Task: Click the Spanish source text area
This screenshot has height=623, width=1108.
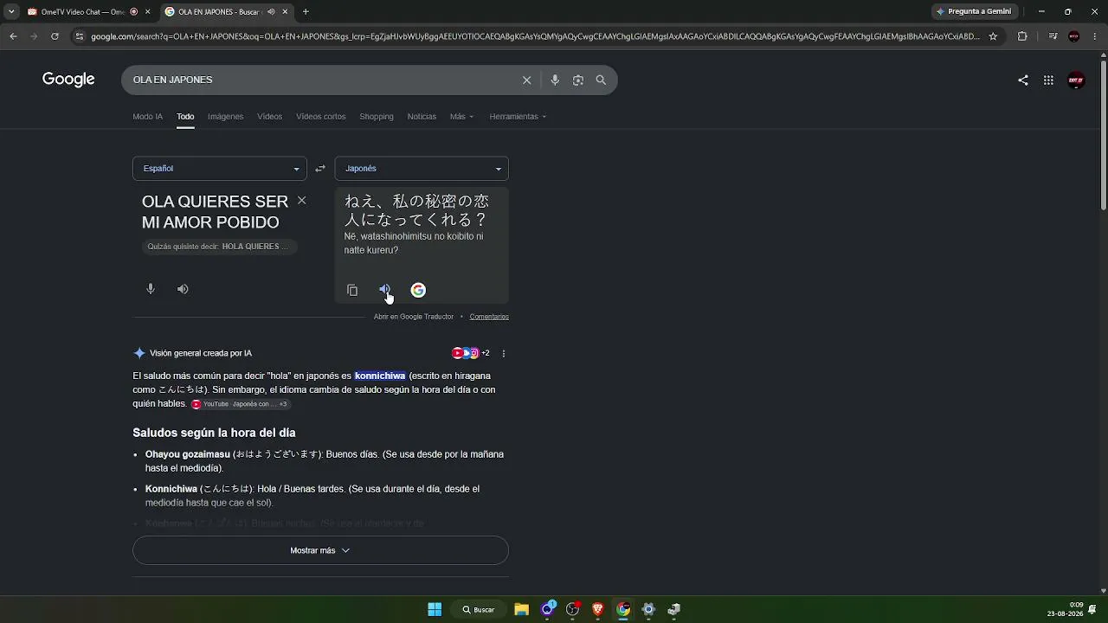Action: [216, 212]
